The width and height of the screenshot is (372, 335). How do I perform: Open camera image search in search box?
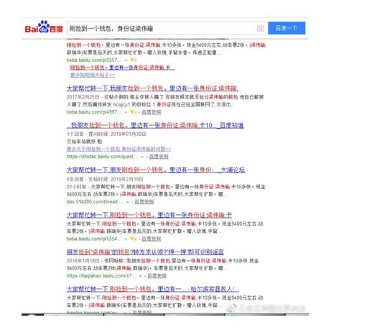click(261, 29)
